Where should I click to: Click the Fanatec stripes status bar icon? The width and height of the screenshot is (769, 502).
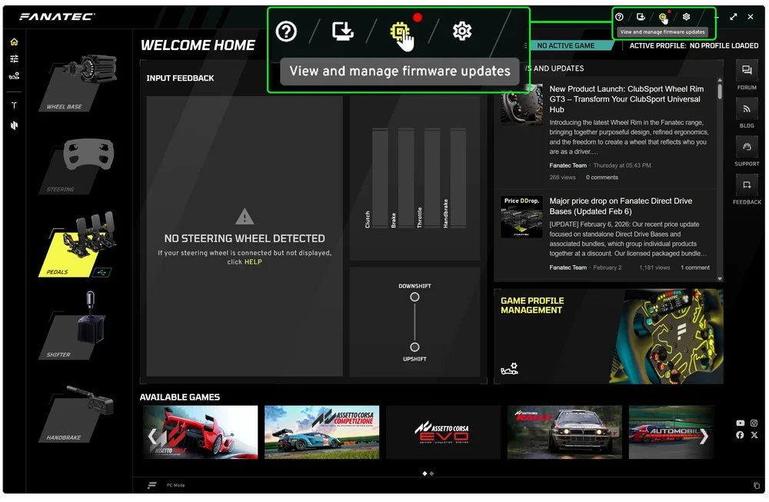tap(152, 485)
